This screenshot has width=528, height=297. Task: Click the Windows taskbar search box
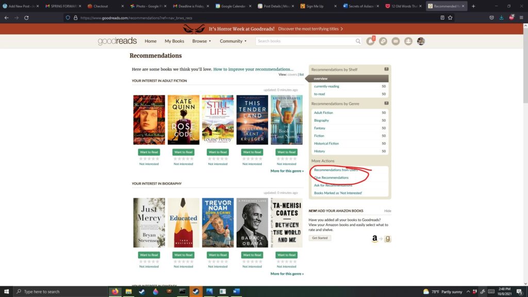[61, 292]
